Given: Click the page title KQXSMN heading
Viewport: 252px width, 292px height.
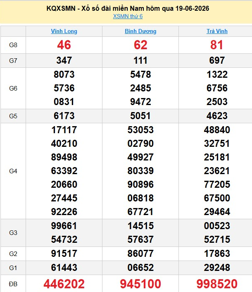Looking at the screenshot, I should pos(128,8).
